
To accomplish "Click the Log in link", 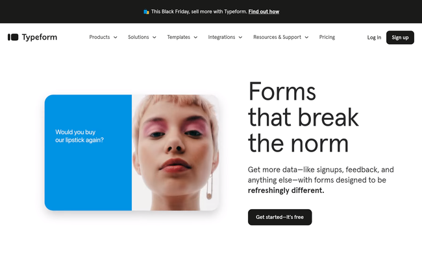I will (374, 38).
